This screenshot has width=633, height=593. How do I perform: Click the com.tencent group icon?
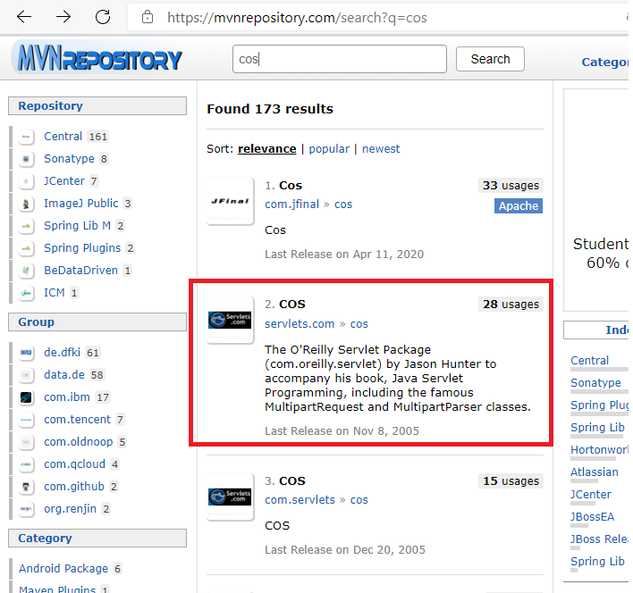26,420
